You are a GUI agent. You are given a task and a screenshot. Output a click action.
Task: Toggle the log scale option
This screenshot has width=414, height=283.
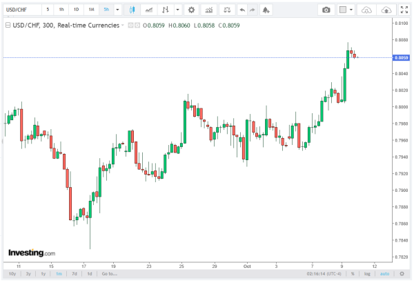pyautogui.click(x=366, y=274)
